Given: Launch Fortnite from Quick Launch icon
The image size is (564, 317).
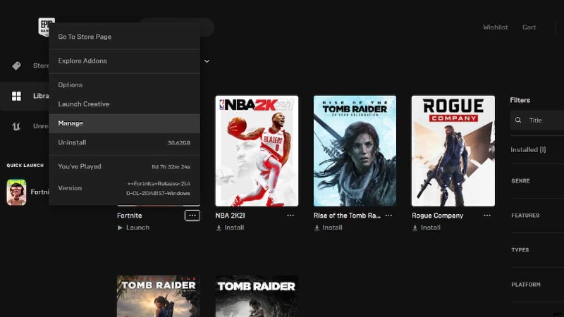Looking at the screenshot, I should [x=16, y=192].
